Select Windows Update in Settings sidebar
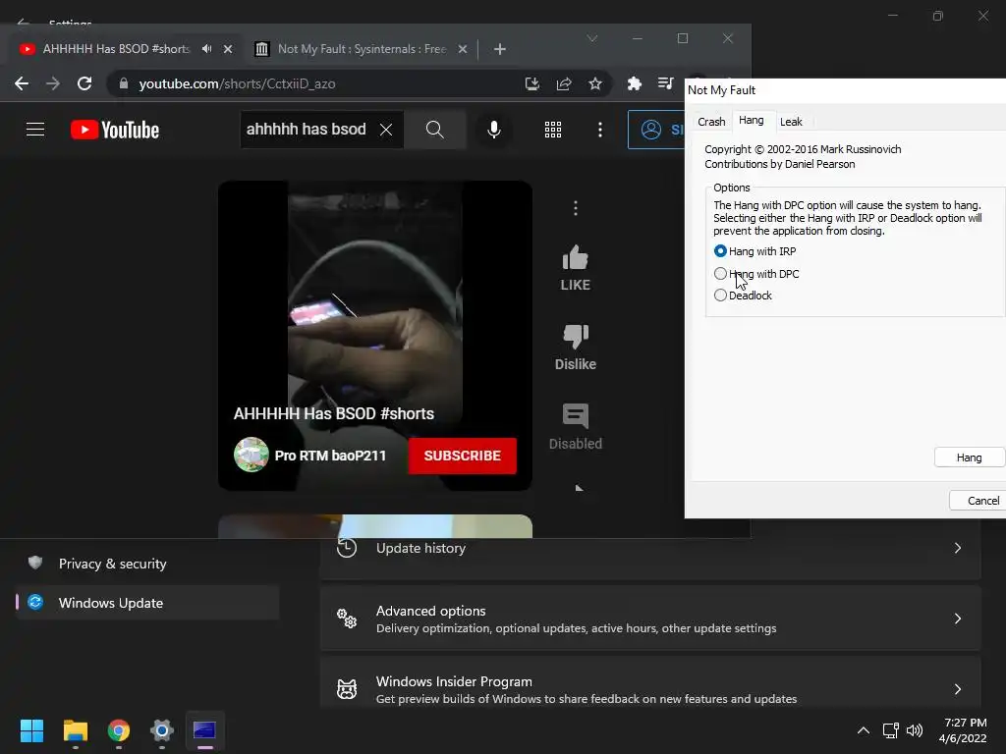 coord(147,603)
